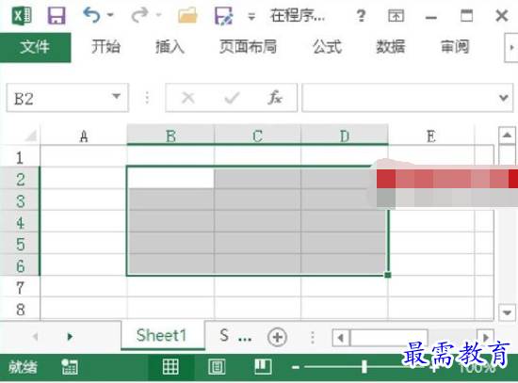Viewport: 518px width, 383px height.
Task: Select column B header
Action: tap(170, 136)
